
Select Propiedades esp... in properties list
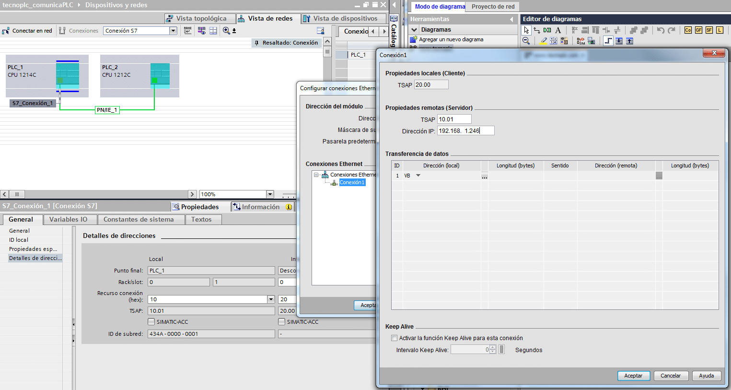(33, 249)
